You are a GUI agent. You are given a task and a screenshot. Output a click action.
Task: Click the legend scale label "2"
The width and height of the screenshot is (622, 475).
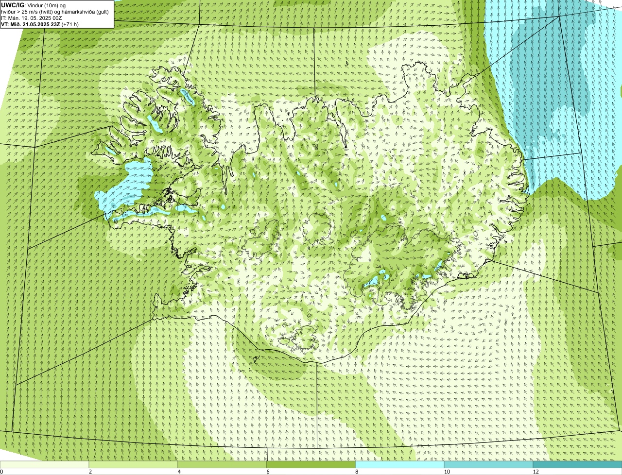click(90, 472)
